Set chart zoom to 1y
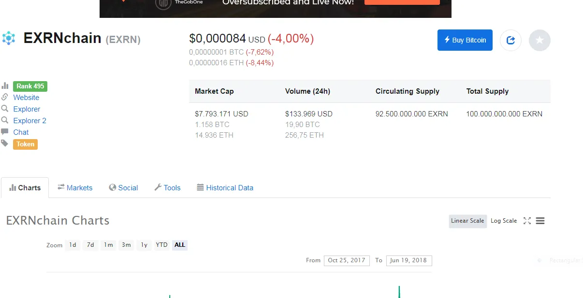583x298 pixels. tap(144, 245)
